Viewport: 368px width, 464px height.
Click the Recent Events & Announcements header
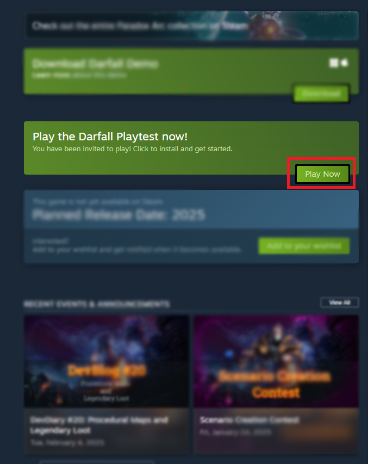coord(96,304)
